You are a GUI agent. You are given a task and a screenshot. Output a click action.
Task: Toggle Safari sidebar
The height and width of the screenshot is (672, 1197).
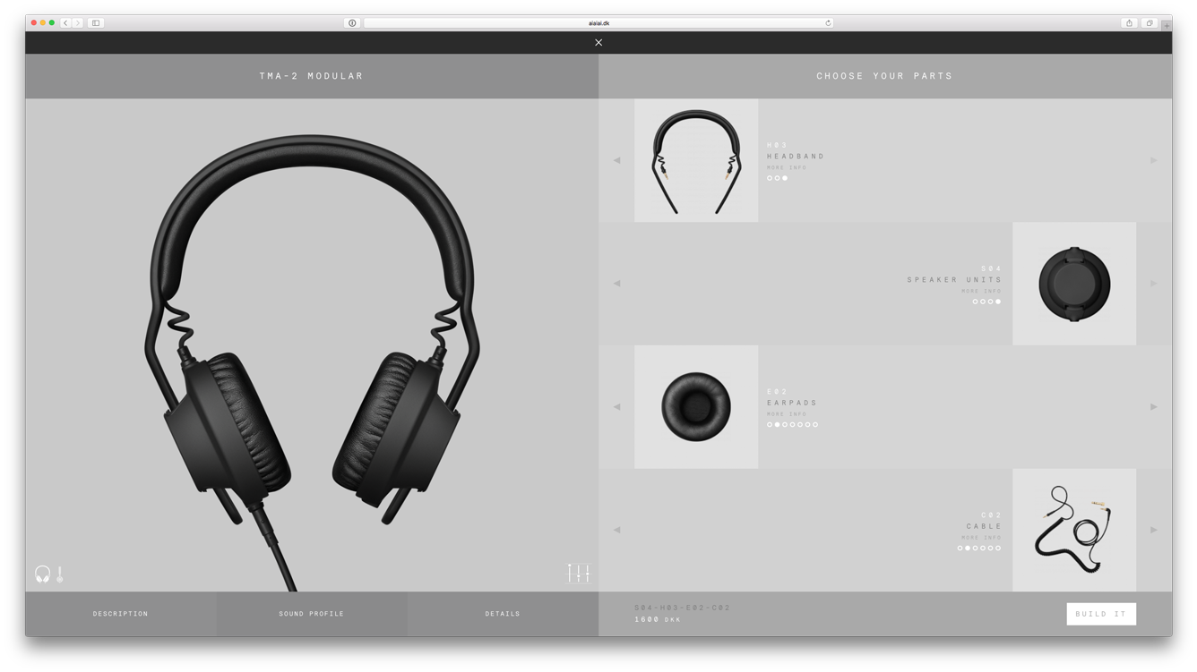[x=96, y=23]
